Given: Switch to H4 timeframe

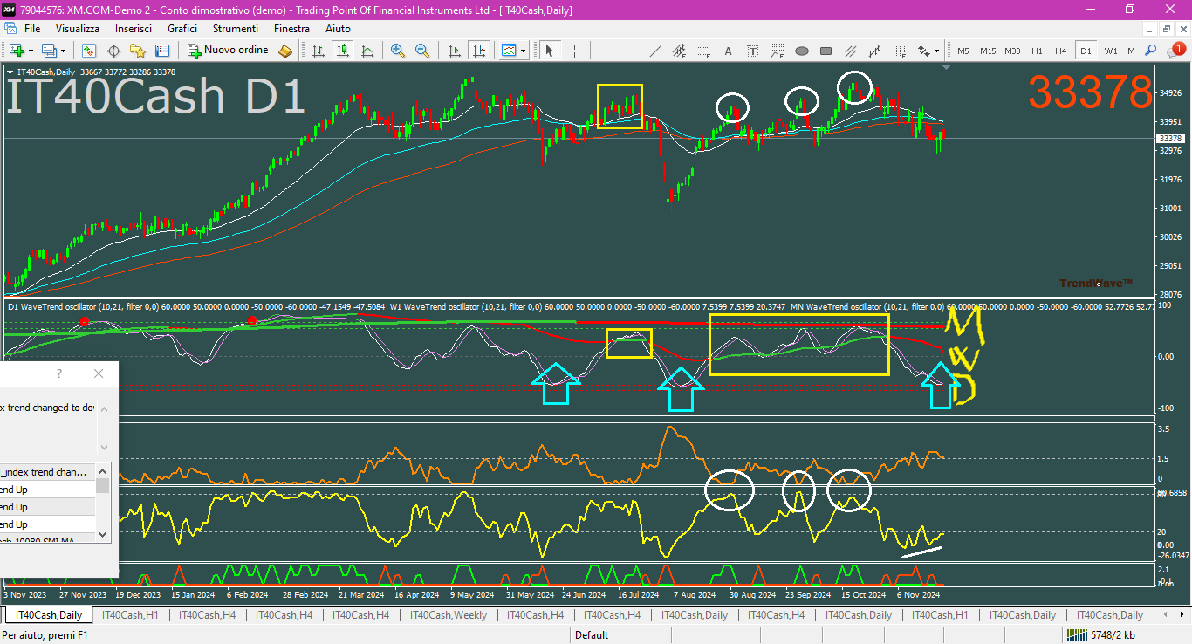Looking at the screenshot, I should click(x=1061, y=51).
